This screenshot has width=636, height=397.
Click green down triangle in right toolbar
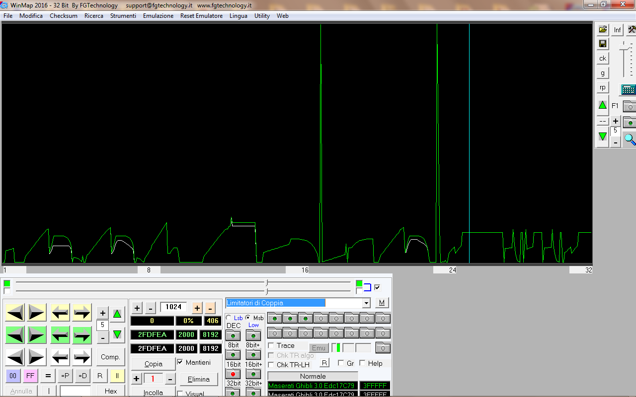click(603, 136)
